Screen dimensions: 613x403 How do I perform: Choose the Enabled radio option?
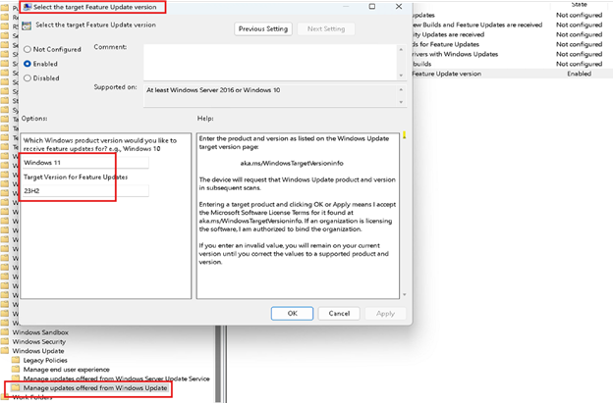click(x=28, y=63)
